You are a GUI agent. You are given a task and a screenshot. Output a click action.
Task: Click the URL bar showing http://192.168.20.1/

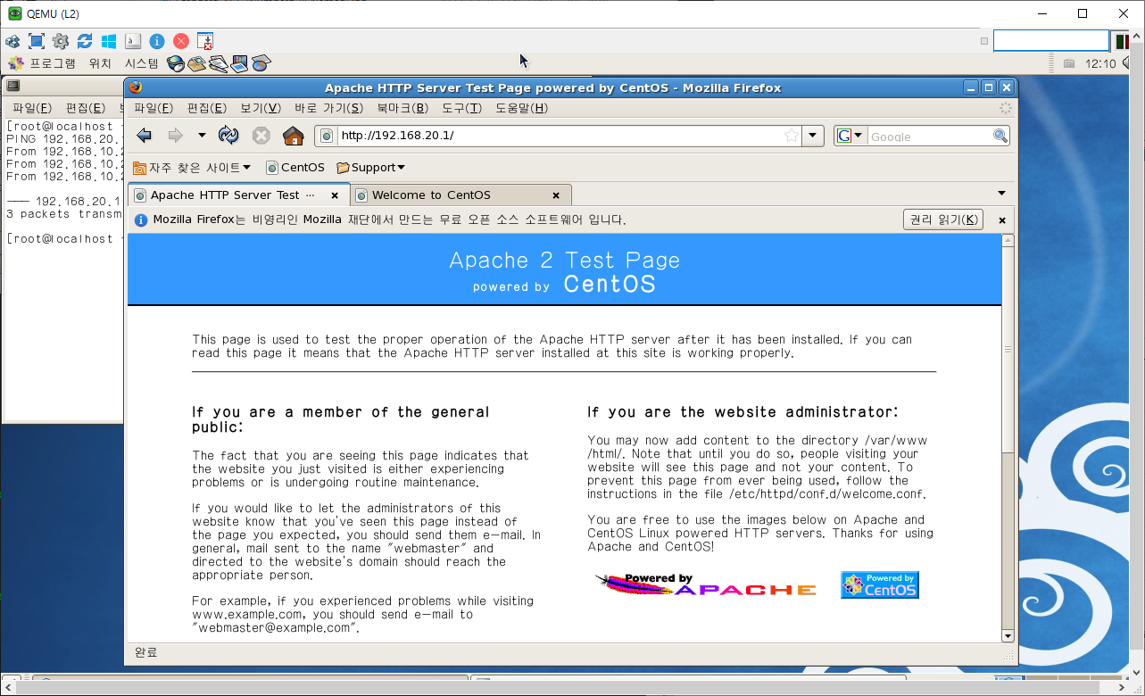pyautogui.click(x=559, y=136)
